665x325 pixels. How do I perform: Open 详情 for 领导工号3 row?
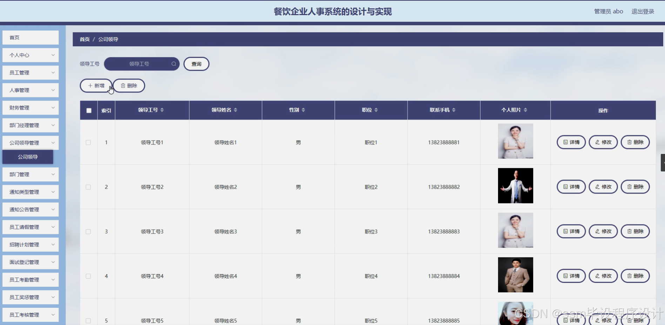pyautogui.click(x=571, y=231)
